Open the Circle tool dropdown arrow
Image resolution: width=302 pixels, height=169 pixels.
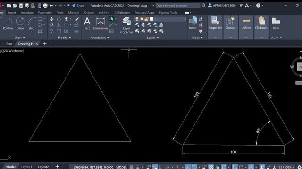coord(20,31)
